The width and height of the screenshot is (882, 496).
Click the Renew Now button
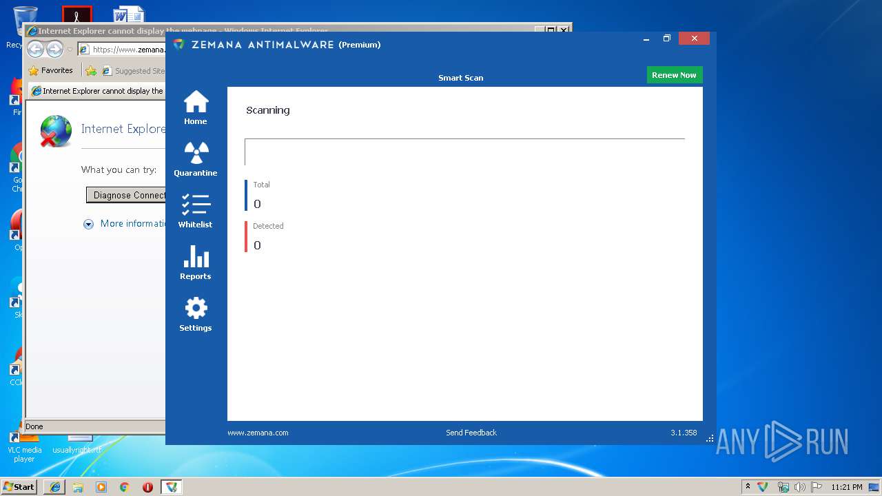point(674,75)
